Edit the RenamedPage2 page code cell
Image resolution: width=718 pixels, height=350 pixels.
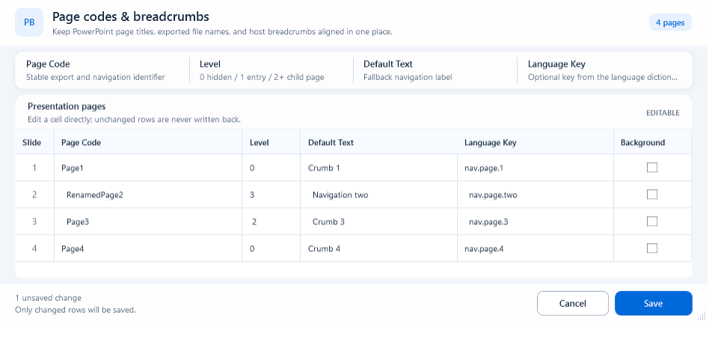click(x=148, y=195)
